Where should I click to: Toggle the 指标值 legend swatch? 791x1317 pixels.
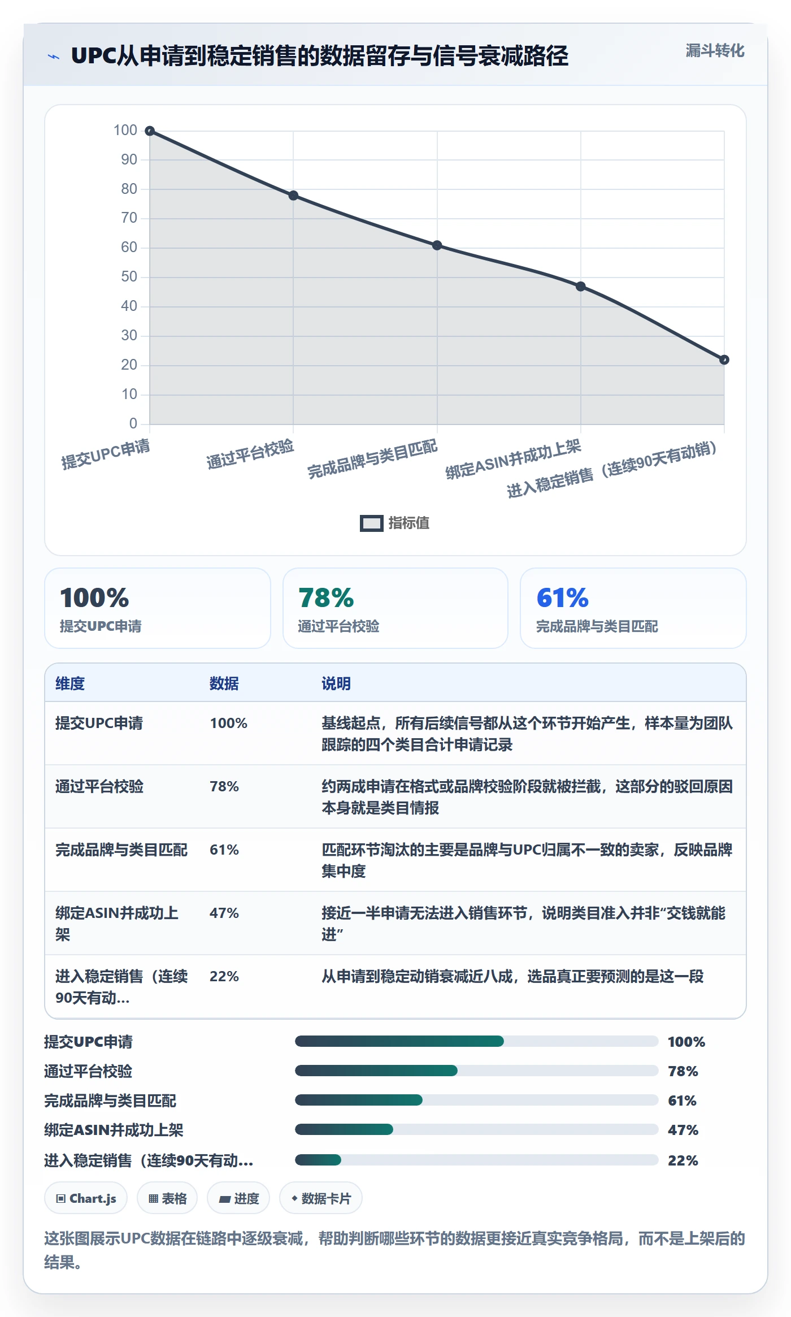[372, 523]
